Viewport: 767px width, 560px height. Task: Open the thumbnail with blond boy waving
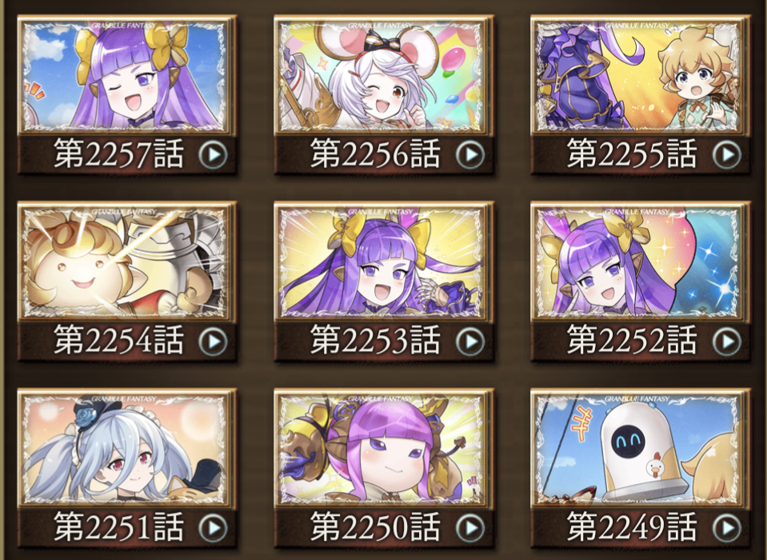coord(640,76)
